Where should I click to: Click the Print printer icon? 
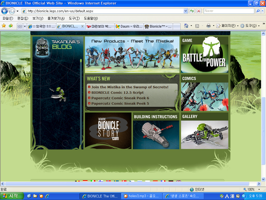tap(209, 26)
